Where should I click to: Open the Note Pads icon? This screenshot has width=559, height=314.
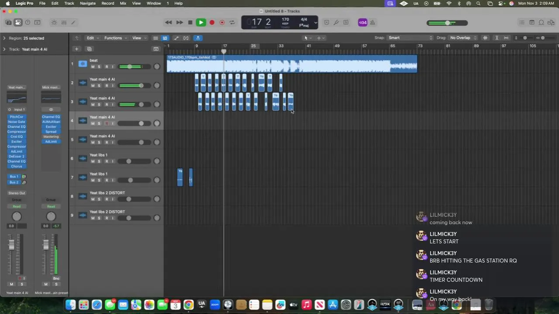[531, 22]
